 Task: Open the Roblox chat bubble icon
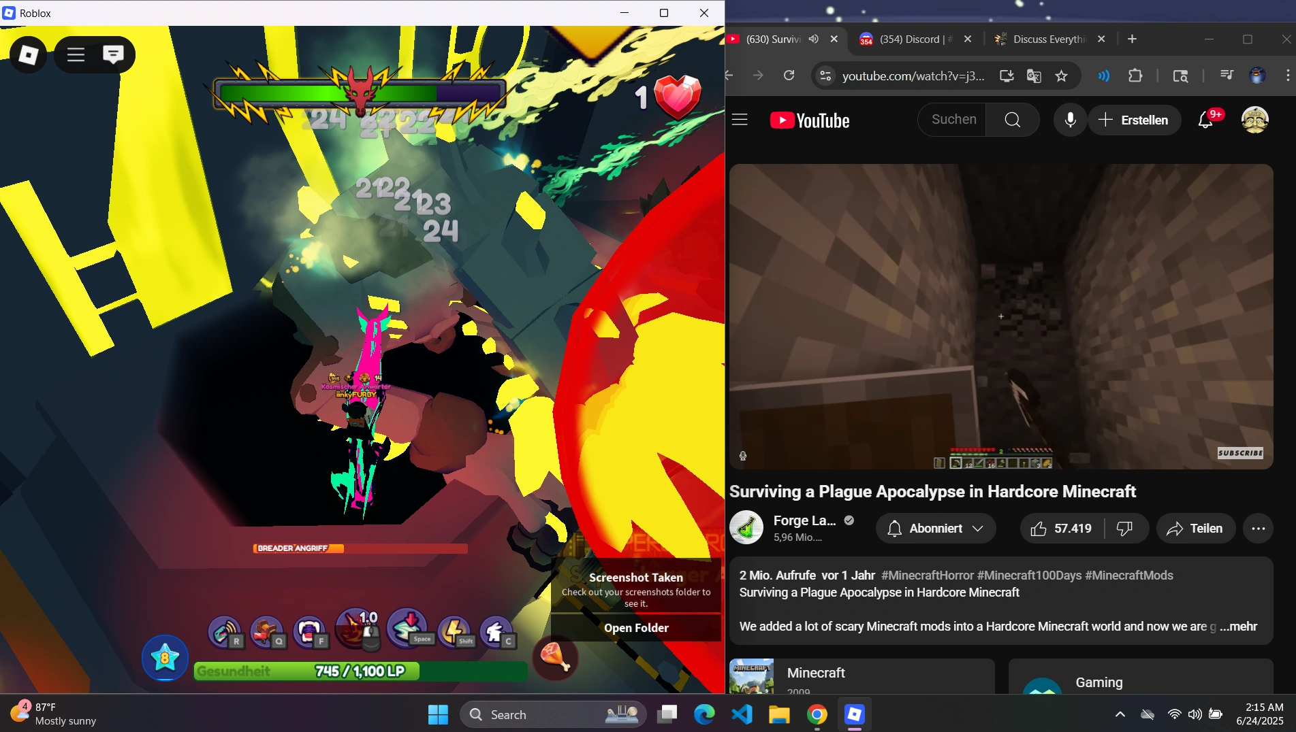pyautogui.click(x=112, y=54)
